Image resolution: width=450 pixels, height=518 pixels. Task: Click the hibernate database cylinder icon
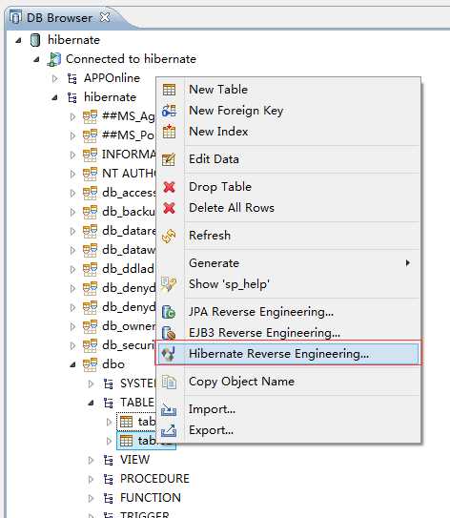(35, 40)
